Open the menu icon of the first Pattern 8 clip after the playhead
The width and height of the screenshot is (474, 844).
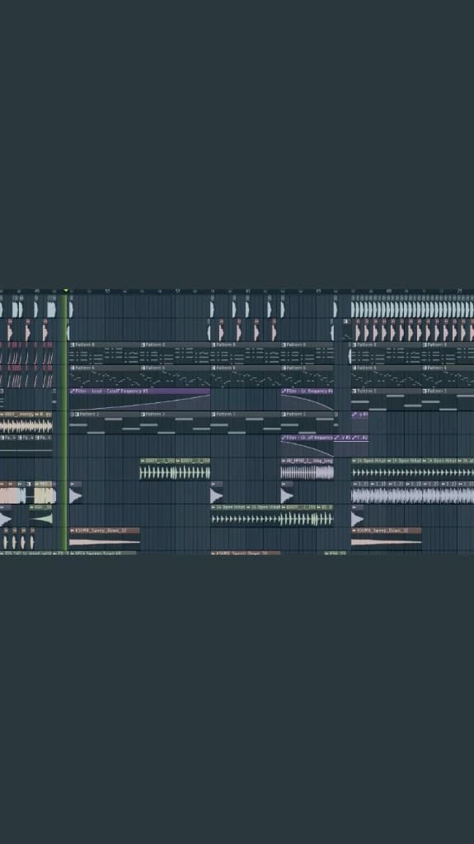[x=73, y=345]
